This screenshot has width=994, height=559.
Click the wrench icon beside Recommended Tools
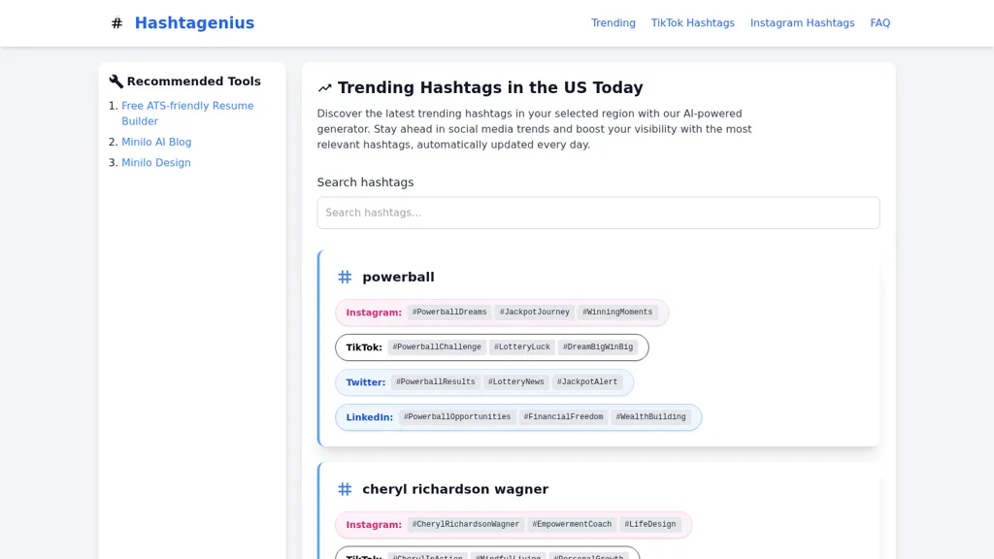[x=116, y=82]
